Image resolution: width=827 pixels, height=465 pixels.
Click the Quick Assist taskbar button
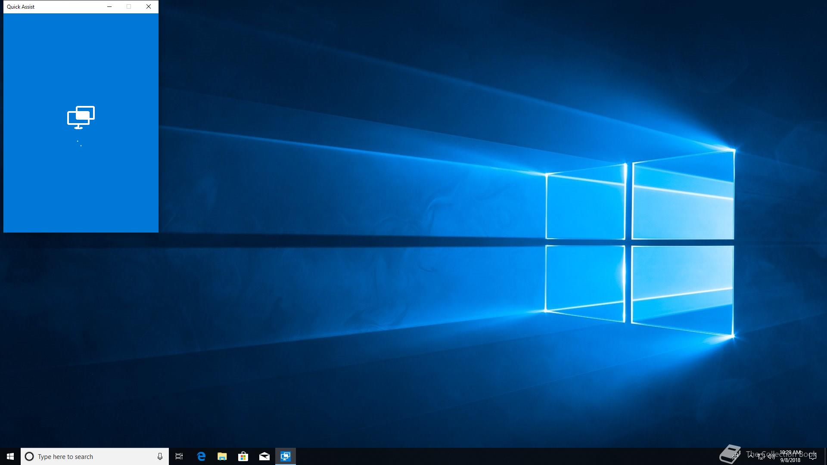coord(286,456)
